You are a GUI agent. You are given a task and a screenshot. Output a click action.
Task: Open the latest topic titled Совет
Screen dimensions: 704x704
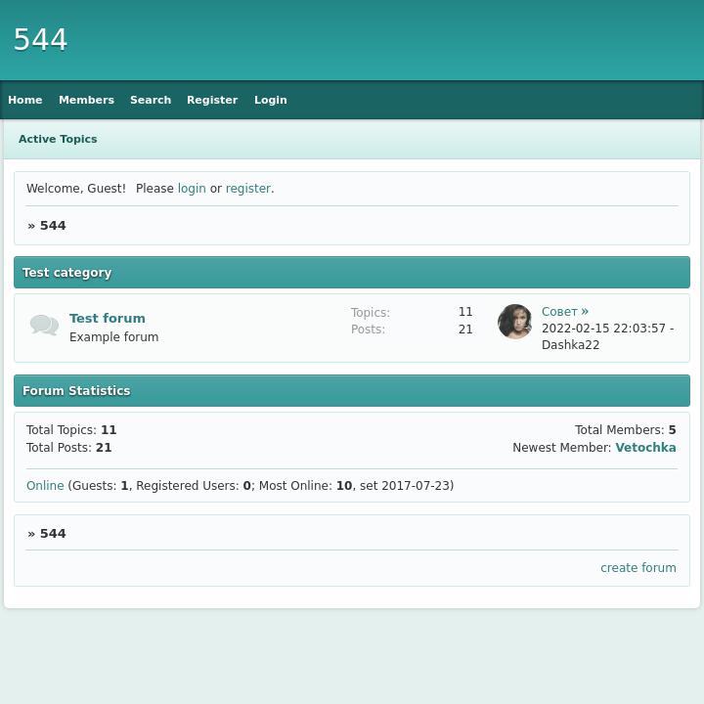coord(559,312)
